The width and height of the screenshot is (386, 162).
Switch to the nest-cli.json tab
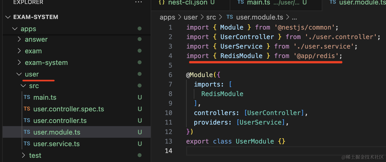coord(188,3)
